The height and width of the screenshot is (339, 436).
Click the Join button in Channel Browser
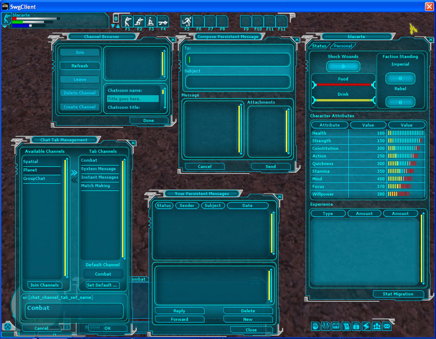[x=80, y=52]
